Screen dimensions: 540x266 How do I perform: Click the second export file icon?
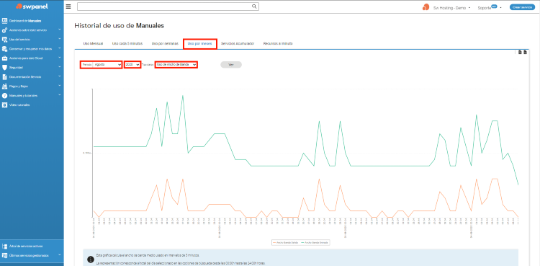click(x=525, y=53)
